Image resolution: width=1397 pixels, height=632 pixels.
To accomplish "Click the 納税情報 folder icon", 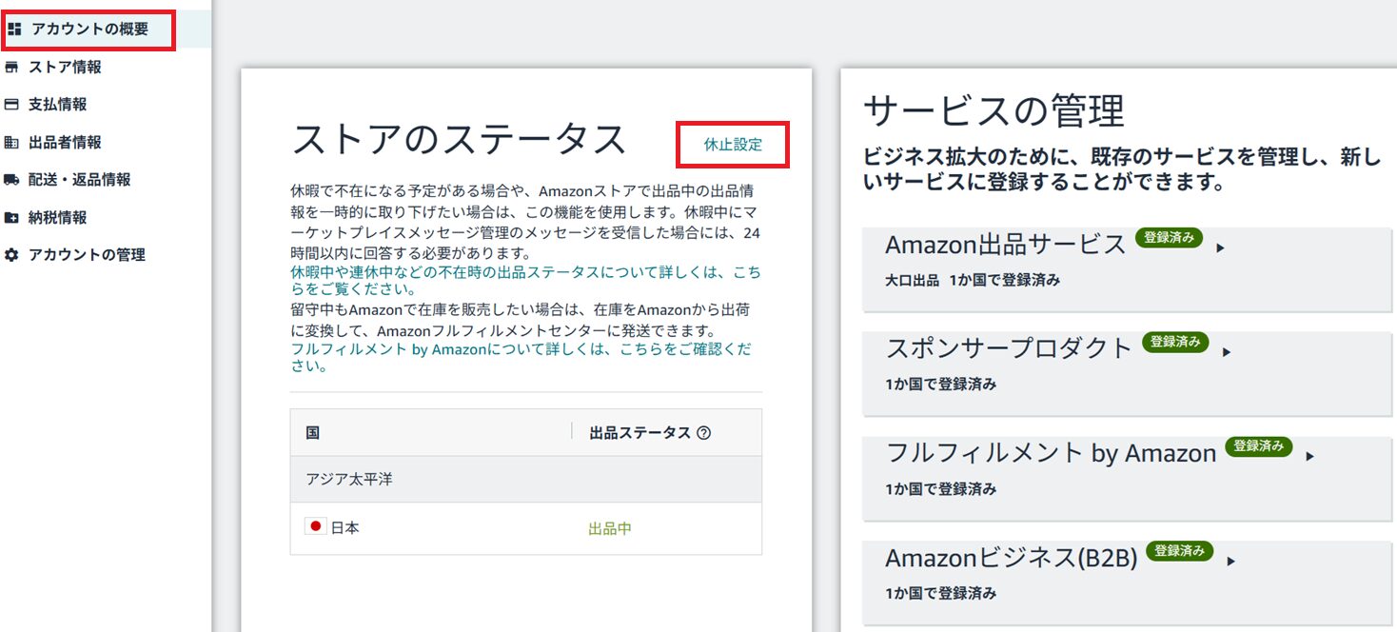I will pos(11,218).
